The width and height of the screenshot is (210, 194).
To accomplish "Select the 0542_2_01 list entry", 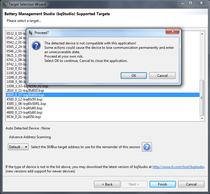I will click(x=16, y=42).
